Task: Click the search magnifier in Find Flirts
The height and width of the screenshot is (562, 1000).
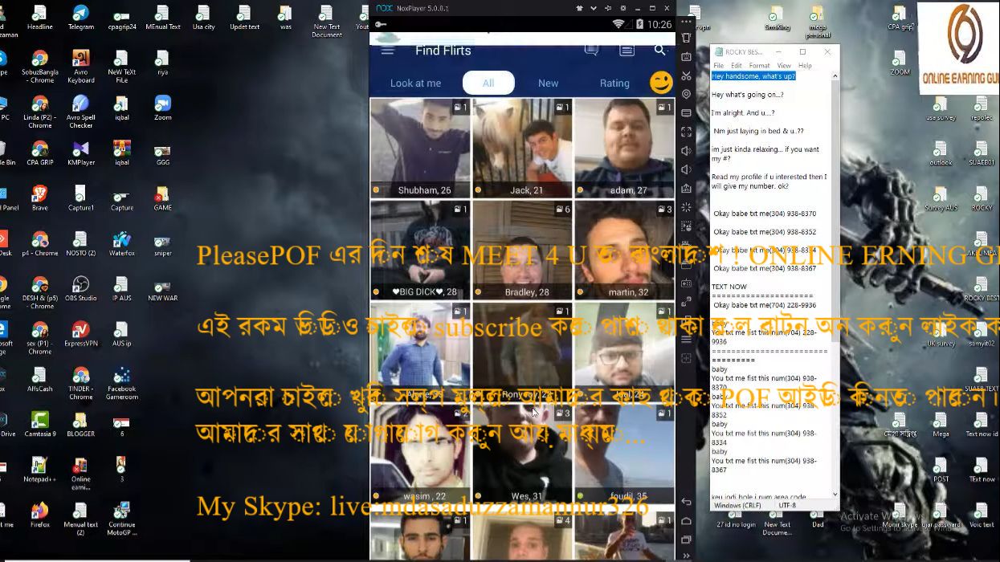Action: click(x=660, y=50)
